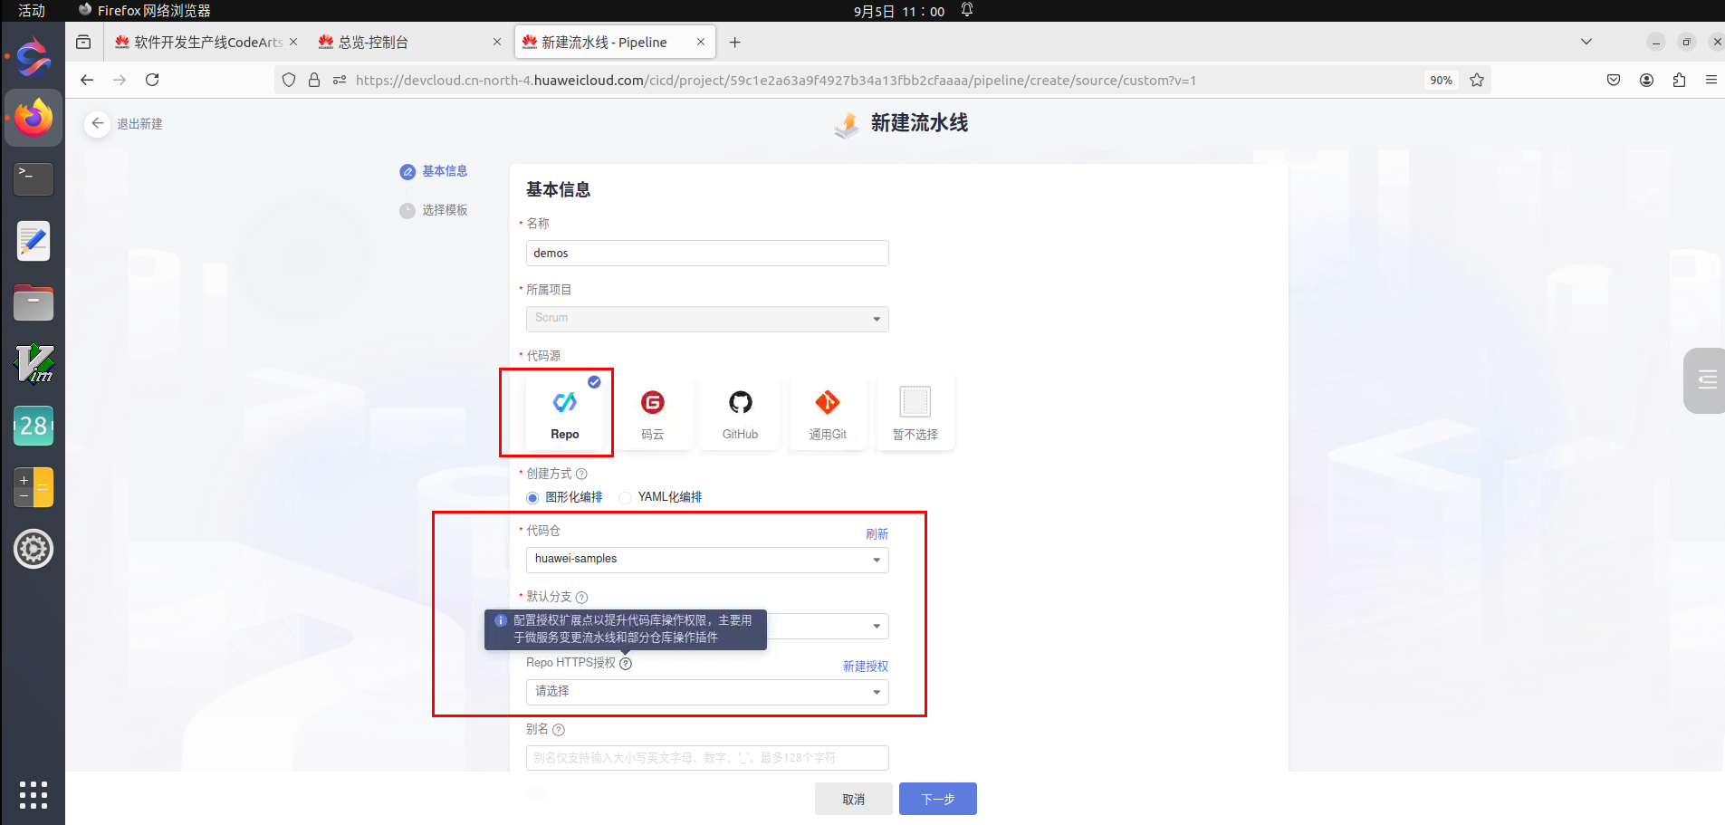Show help for Repo HTTPS授权
Screen dimensions: 1725x825
(626, 663)
